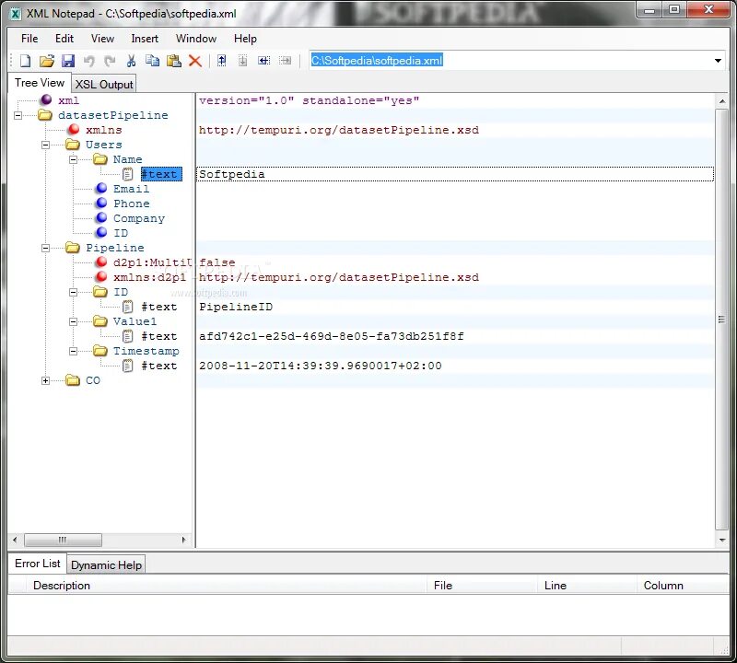Click the tree pane scroll left arrow
The image size is (737, 663).
tap(15, 540)
